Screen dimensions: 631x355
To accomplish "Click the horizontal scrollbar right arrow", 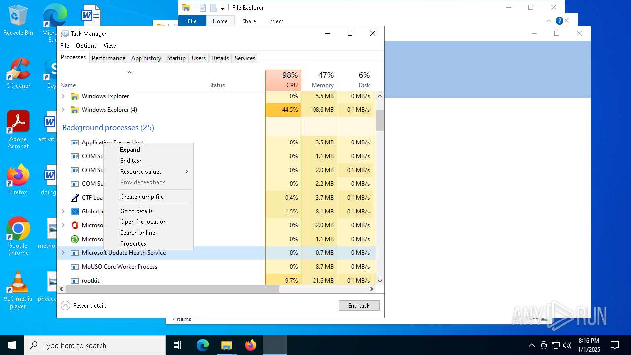I will (371, 289).
